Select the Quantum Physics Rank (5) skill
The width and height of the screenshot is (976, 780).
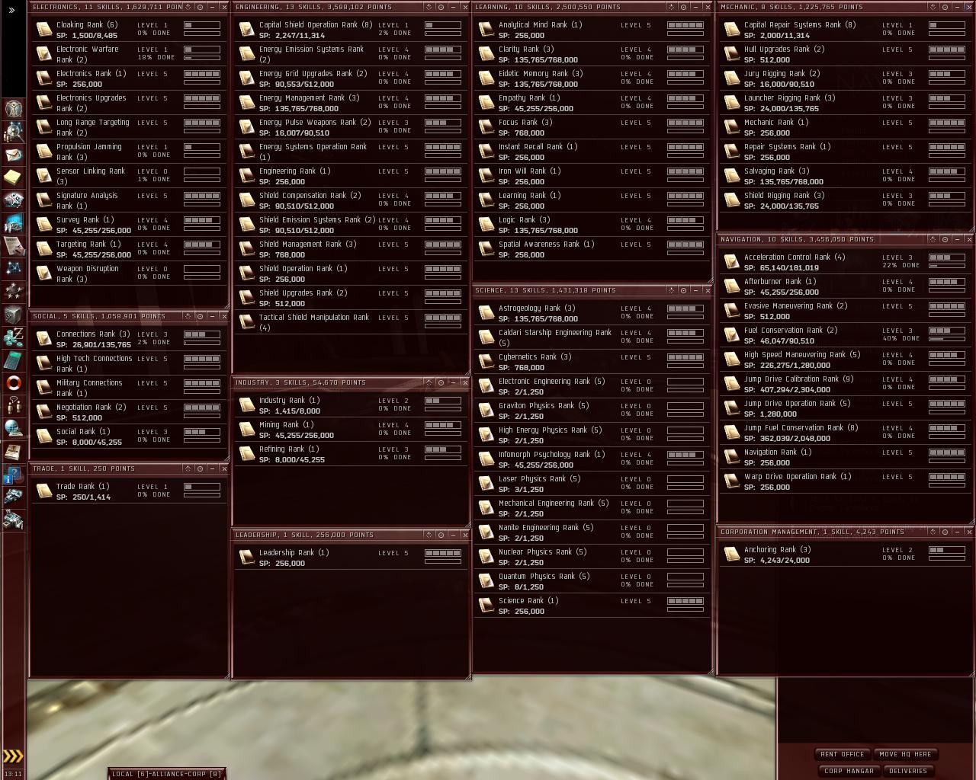(592, 581)
